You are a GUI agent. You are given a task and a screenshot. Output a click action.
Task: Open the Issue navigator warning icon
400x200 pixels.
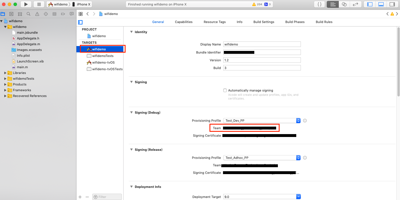click(x=37, y=14)
